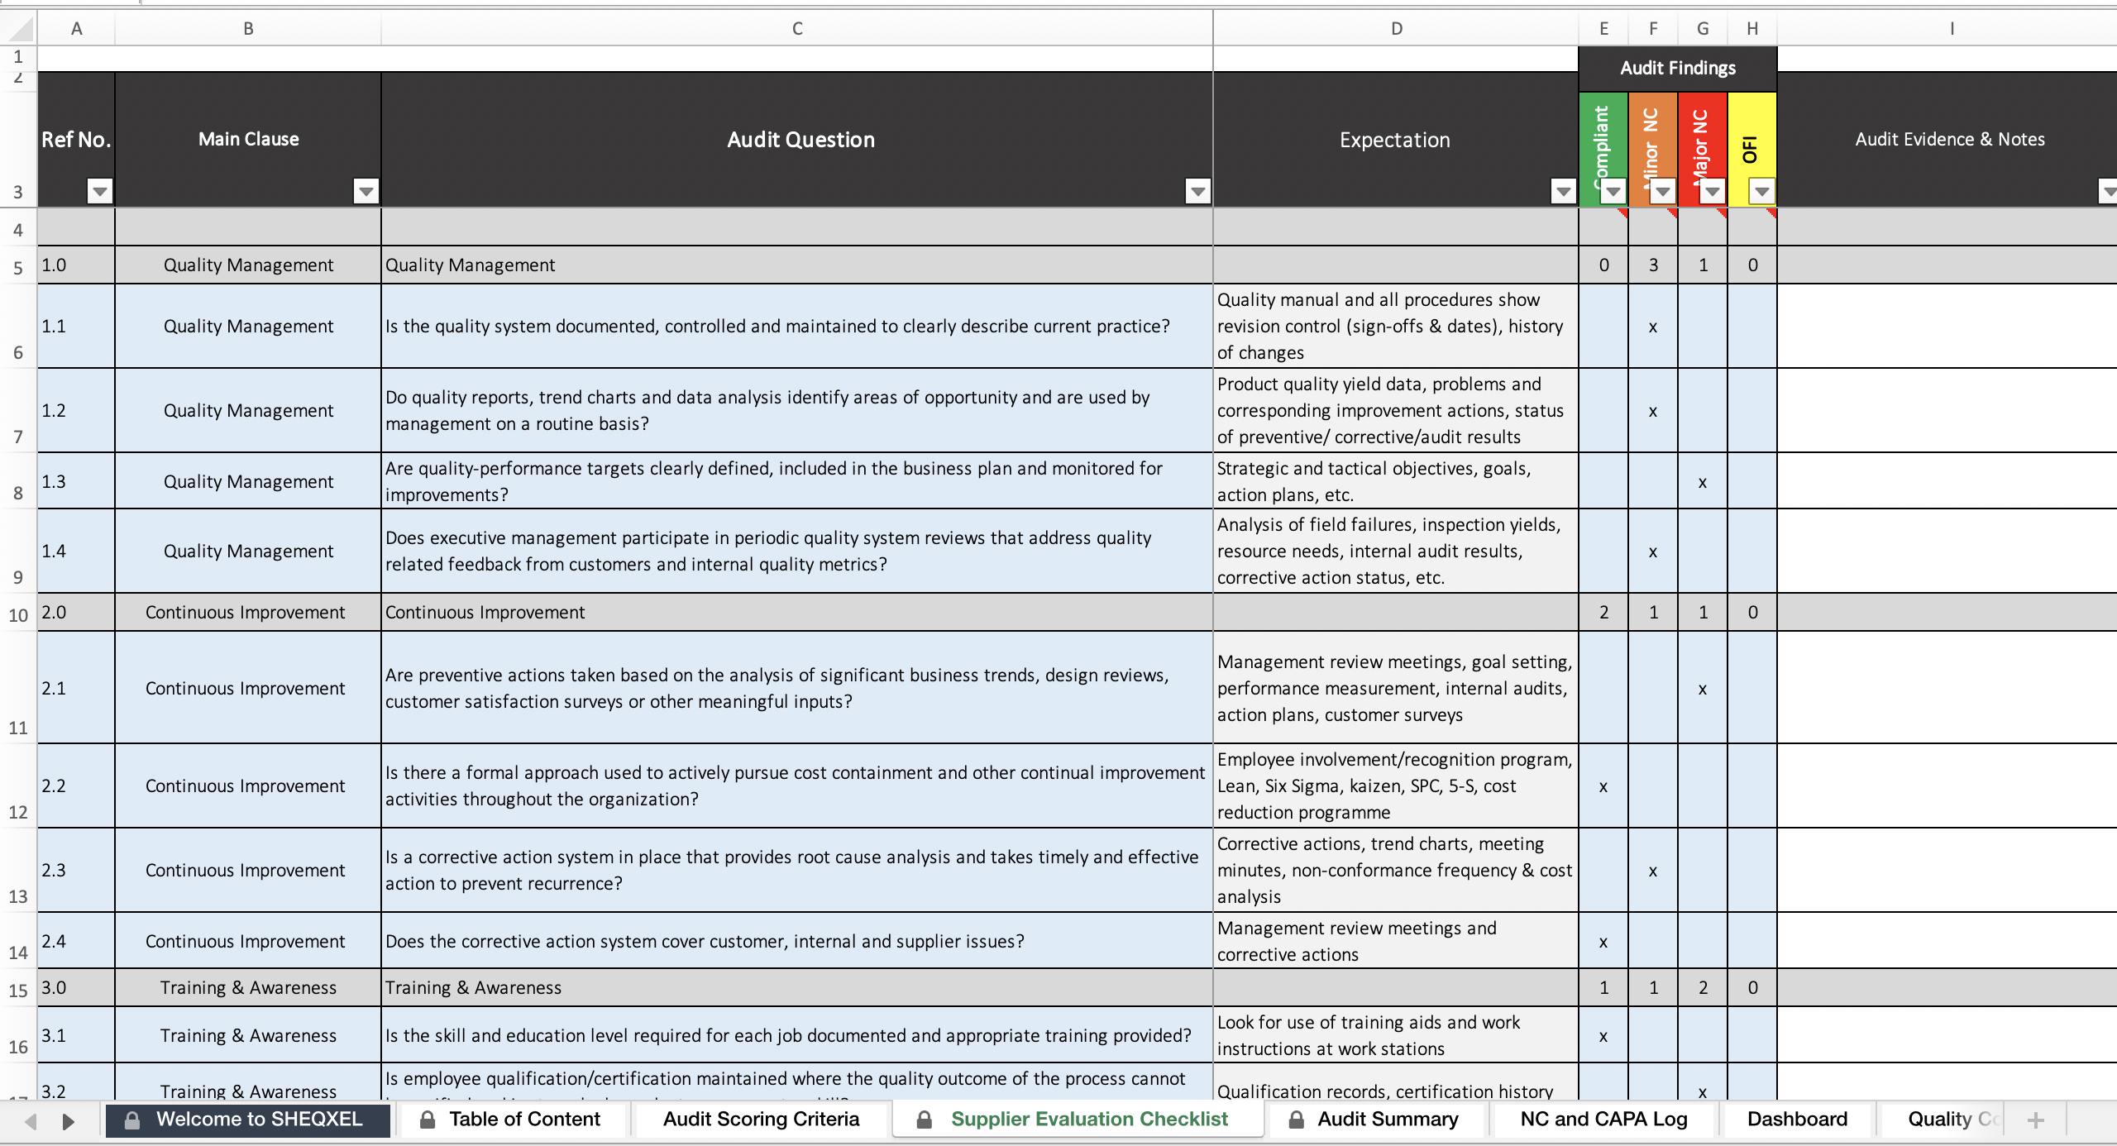
Task: Click the 'Training & Awareness' main clause for ref 3.1
Action: point(248,1035)
